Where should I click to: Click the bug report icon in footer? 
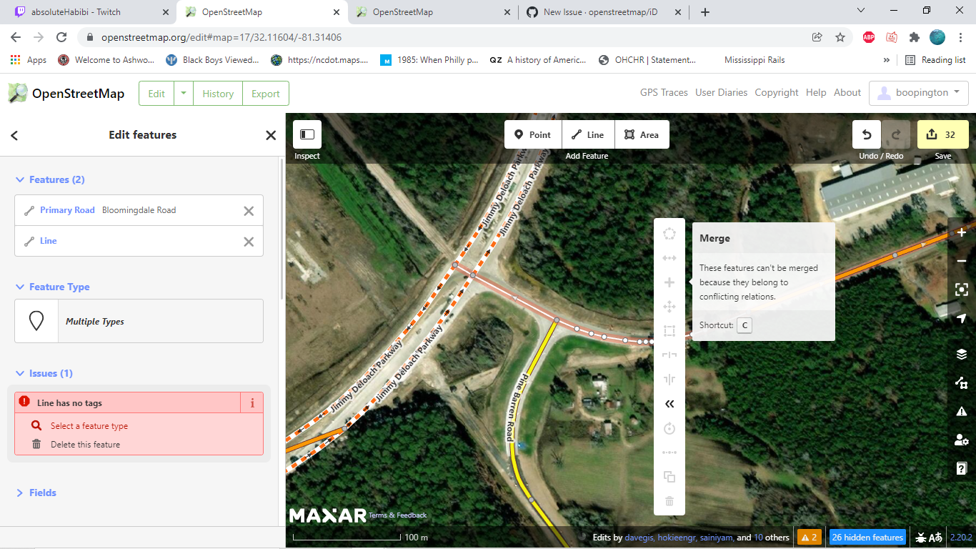[921, 538]
